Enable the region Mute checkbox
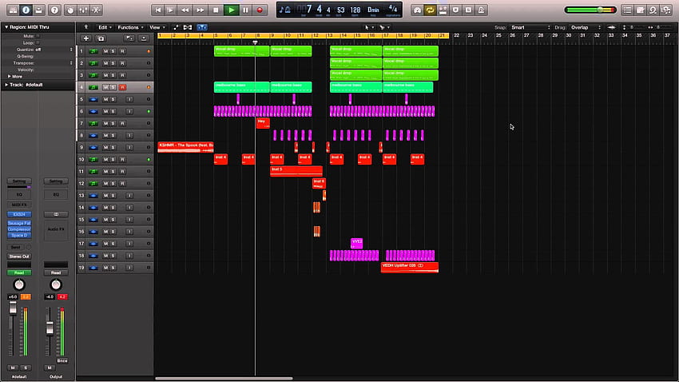The image size is (679, 382). coord(38,37)
